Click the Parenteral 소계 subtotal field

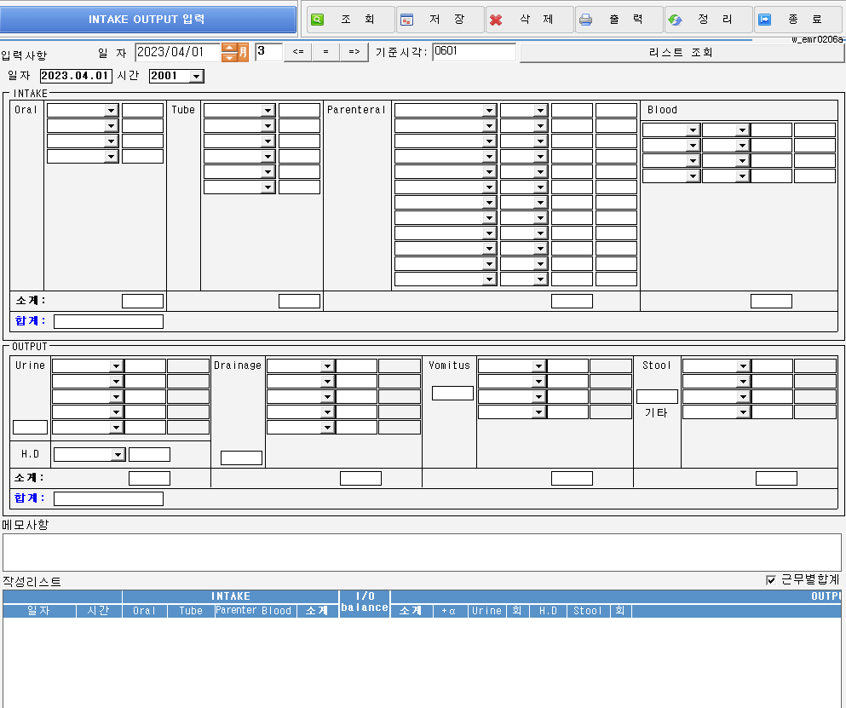coord(572,301)
